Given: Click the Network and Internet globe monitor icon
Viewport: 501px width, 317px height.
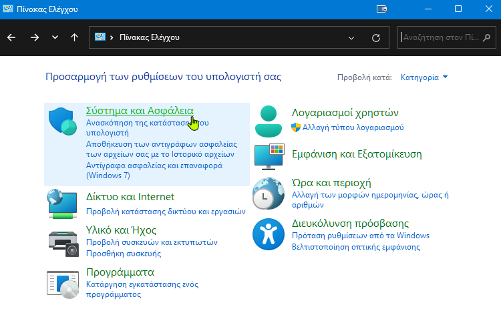Looking at the screenshot, I should (63, 204).
